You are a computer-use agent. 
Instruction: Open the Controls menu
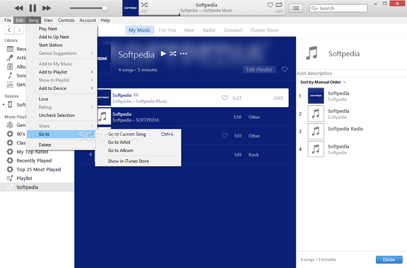[x=66, y=20]
